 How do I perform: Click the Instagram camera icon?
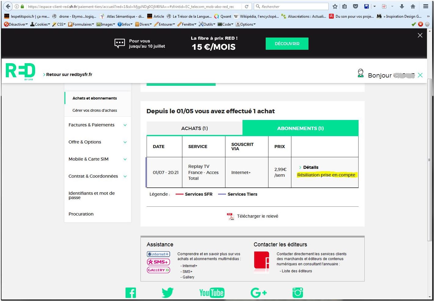pos(297,292)
